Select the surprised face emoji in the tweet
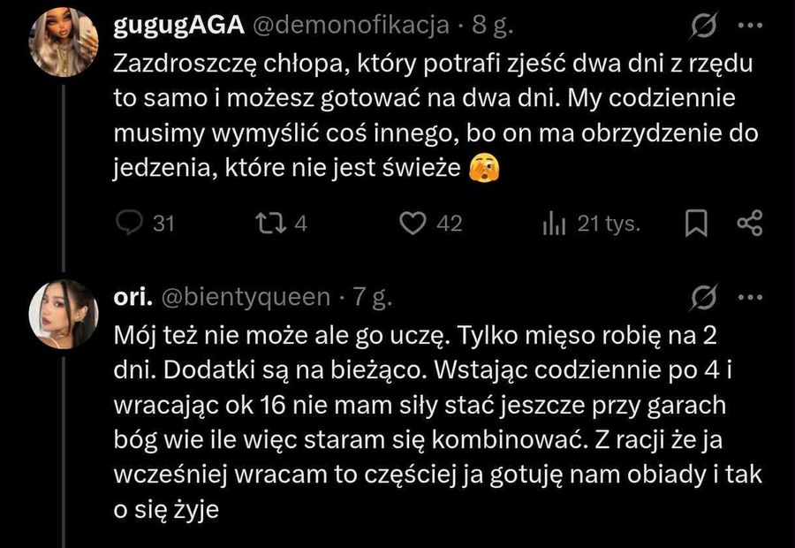Image resolution: width=795 pixels, height=548 pixels. pos(484,165)
